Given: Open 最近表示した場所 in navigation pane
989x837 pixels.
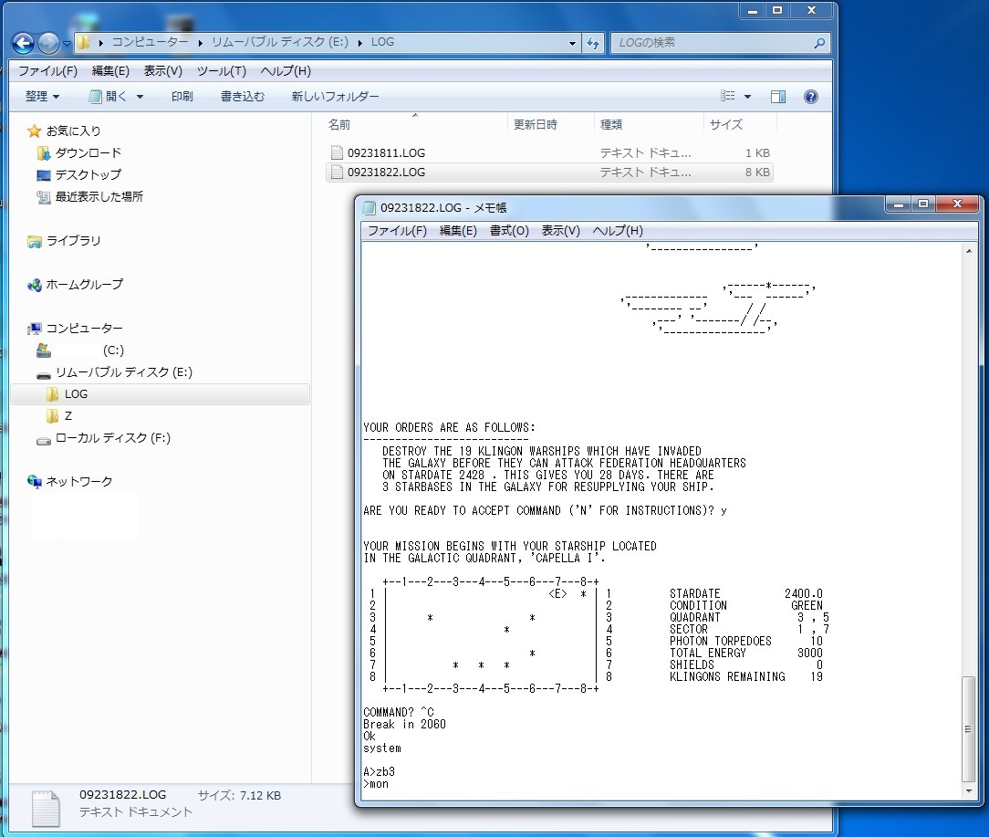Looking at the screenshot, I should pyautogui.click(x=99, y=196).
